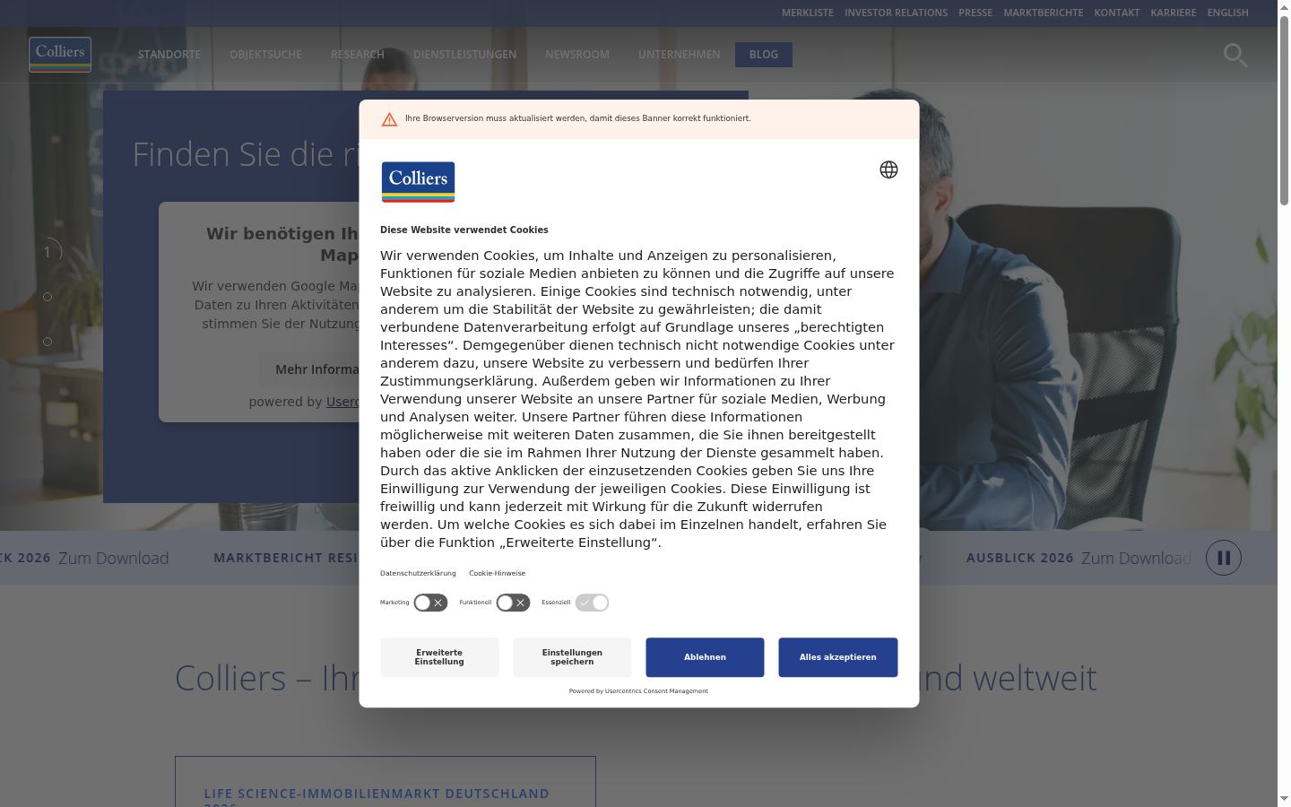Open PRESSE link in top bar

(975, 13)
